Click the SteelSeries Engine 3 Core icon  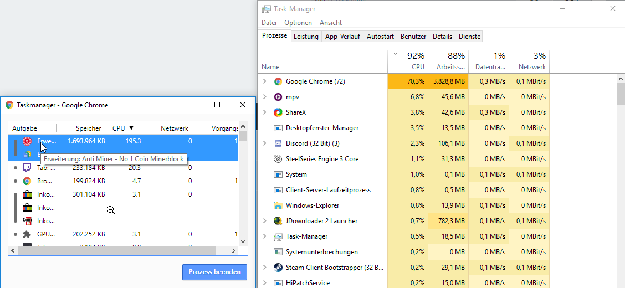coord(278,159)
